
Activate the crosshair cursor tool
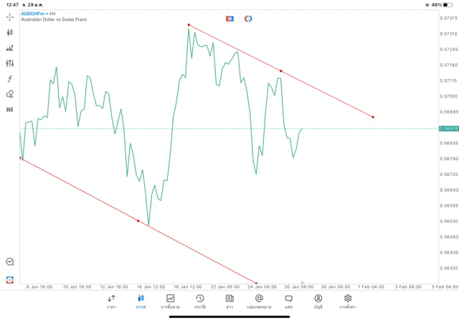pyautogui.click(x=10, y=17)
